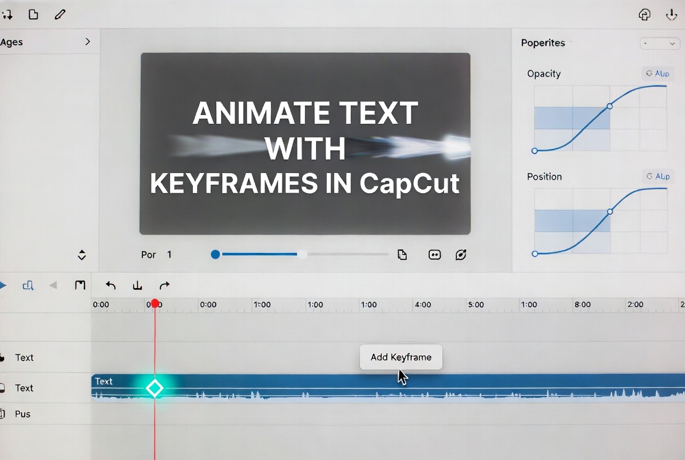Select the Pus track label

click(24, 414)
